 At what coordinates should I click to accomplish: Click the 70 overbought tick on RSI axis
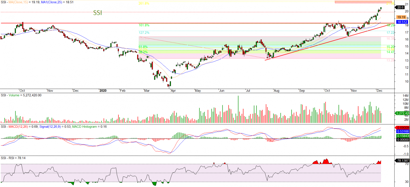click(407, 164)
